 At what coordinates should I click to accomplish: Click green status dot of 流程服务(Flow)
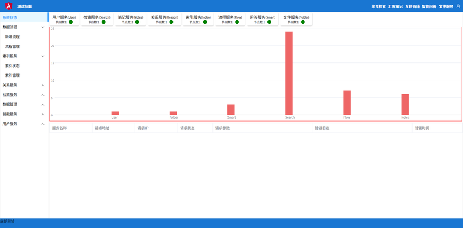[237, 22]
